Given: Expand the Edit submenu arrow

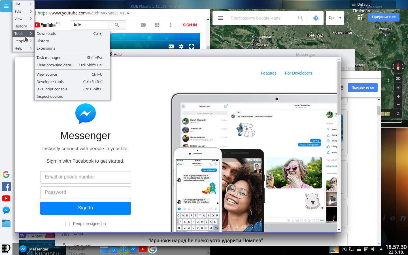Looking at the screenshot, I should 31,11.
